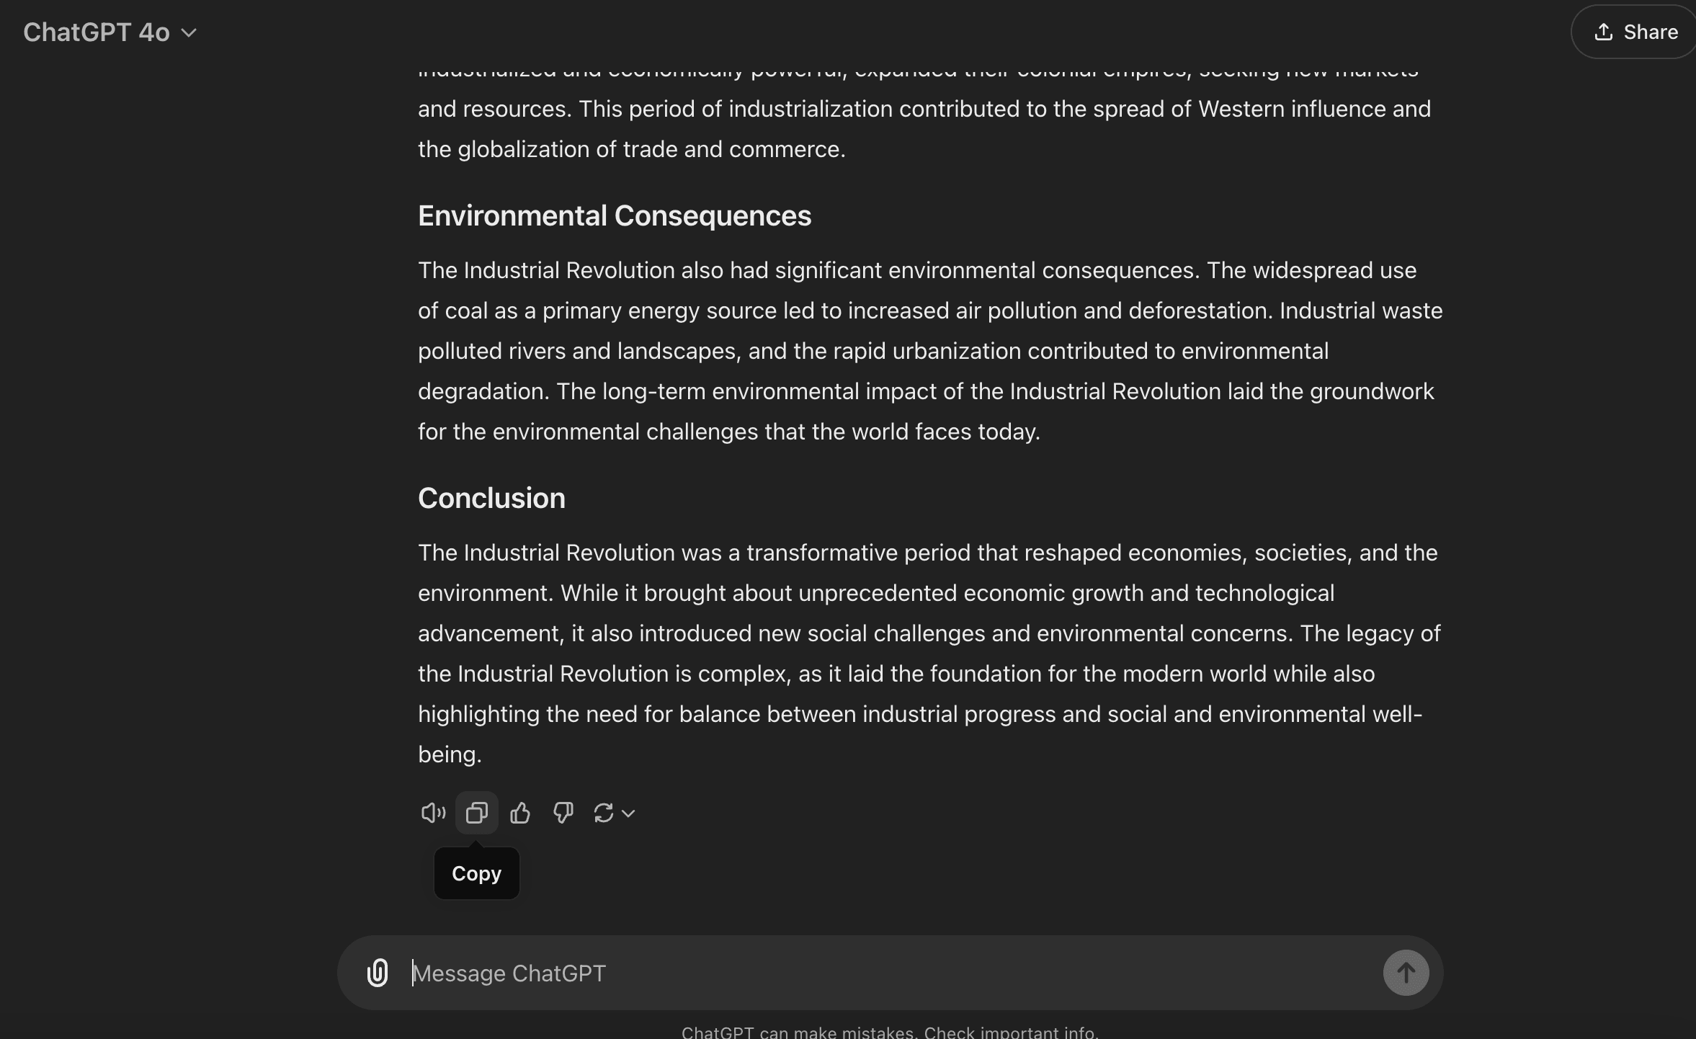Screen dimensions: 1696x1039
Task: Toggle the thumbs up feedback
Action: (519, 813)
